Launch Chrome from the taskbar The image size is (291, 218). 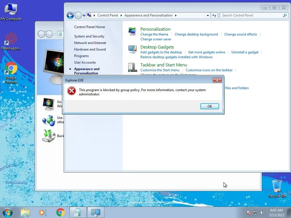tap(60, 212)
